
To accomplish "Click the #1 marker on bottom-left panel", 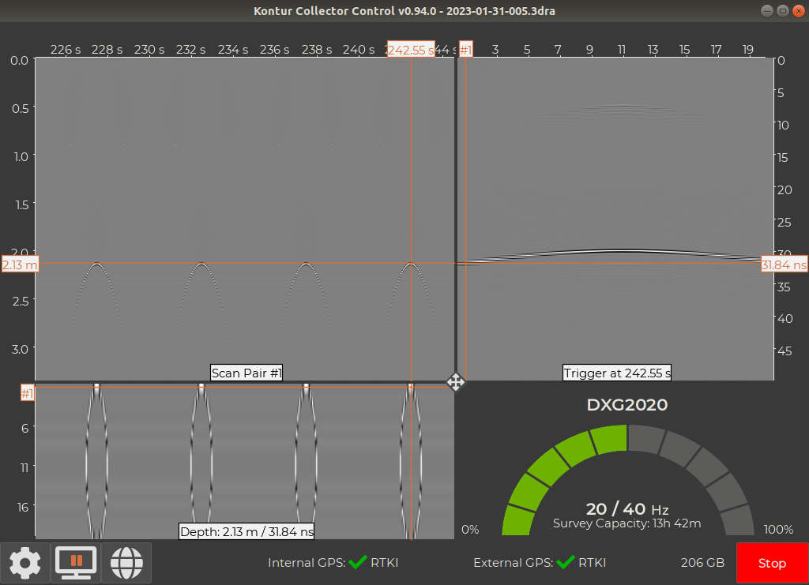I will (x=27, y=393).
